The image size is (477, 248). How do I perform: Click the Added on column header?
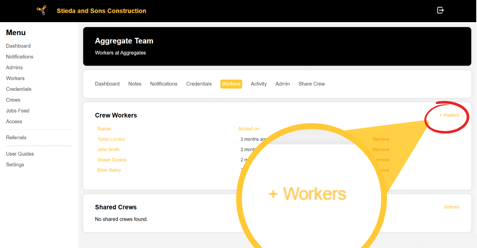pyautogui.click(x=249, y=129)
